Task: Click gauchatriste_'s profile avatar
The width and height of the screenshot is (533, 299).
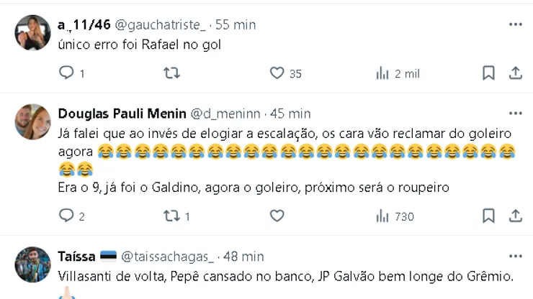Action: (x=32, y=32)
